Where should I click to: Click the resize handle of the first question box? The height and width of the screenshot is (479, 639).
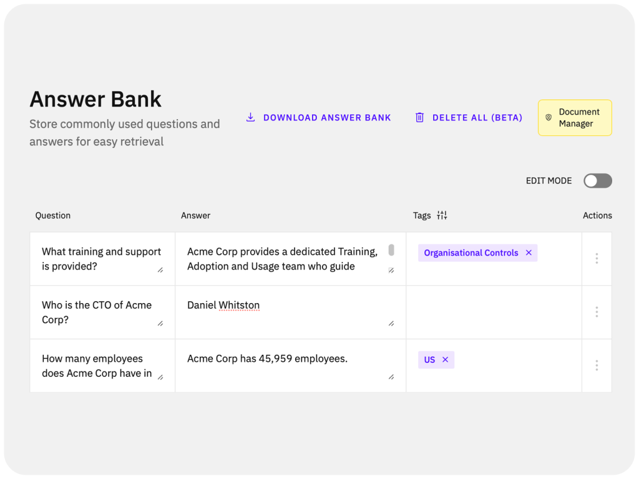[162, 269]
